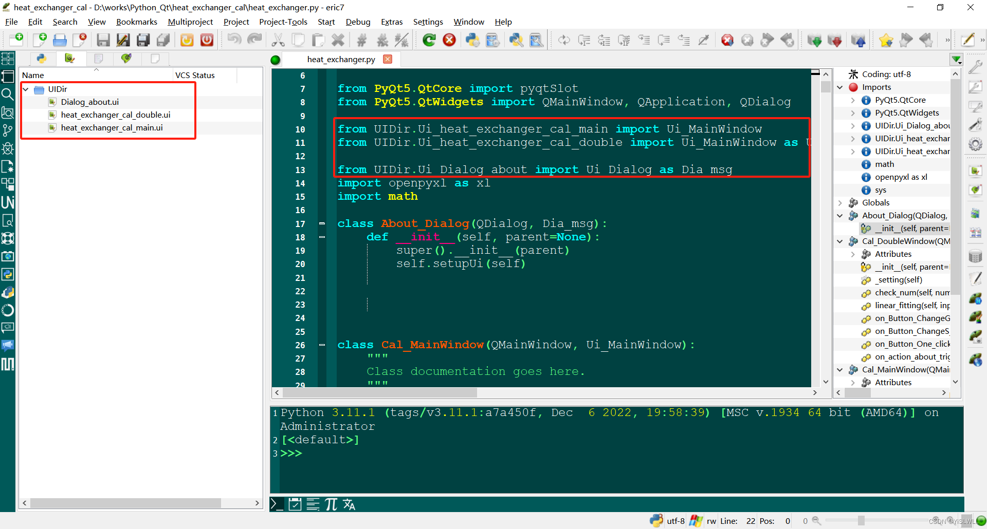The width and height of the screenshot is (987, 529).
Task: Click the green database download arrow icon
Action: 814,40
